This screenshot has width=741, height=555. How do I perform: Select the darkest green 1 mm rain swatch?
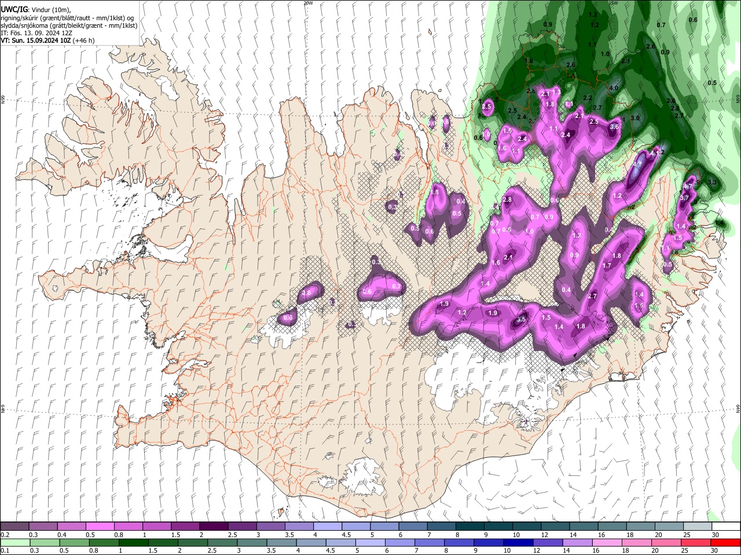coord(133,542)
